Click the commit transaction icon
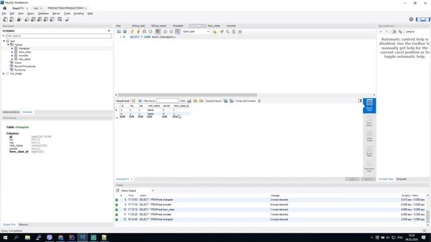 [165, 32]
